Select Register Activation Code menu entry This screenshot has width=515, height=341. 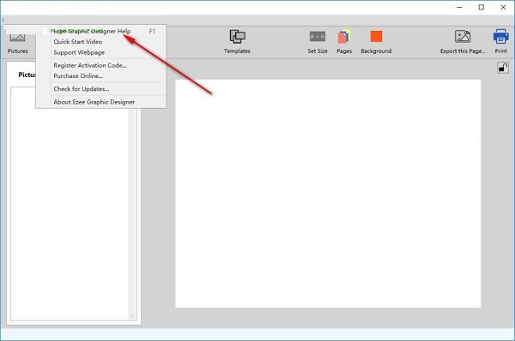coord(100,65)
